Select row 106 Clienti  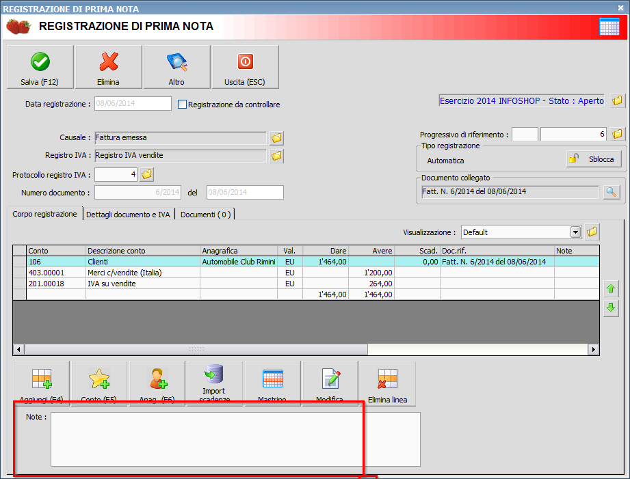tap(306, 262)
